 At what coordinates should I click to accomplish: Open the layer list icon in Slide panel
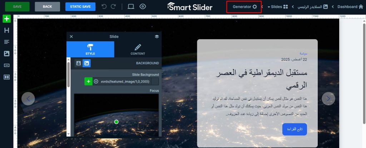click(157, 37)
